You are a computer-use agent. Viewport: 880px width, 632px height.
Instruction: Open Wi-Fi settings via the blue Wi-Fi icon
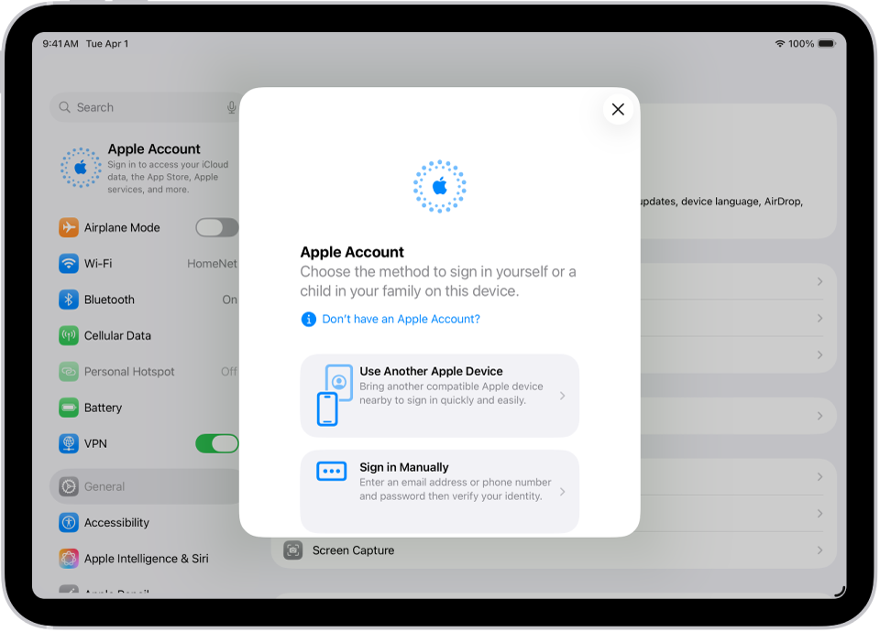coord(69,263)
